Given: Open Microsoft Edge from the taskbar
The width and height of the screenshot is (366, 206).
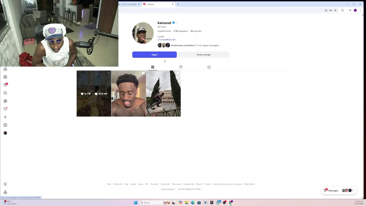Looking at the screenshot, I should coord(193,203).
